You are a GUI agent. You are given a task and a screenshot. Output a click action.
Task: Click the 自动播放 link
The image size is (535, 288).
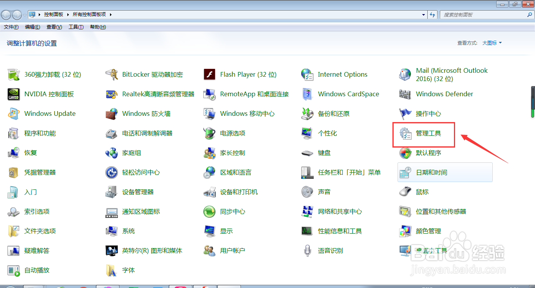click(x=37, y=270)
